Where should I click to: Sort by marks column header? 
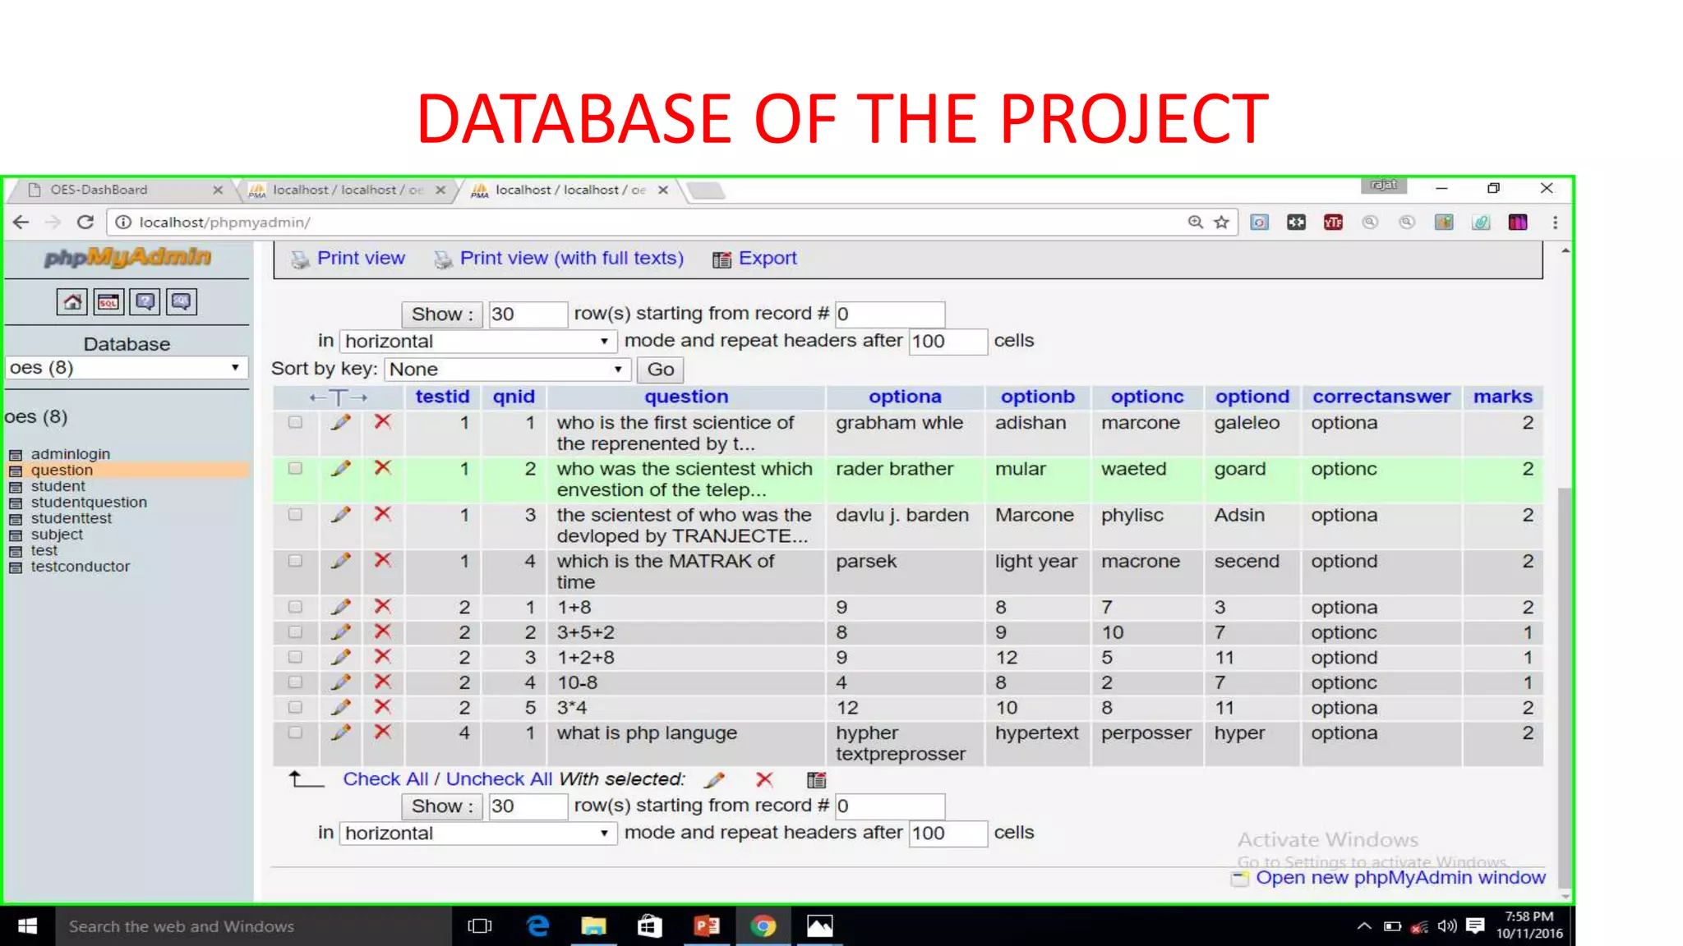coord(1502,397)
